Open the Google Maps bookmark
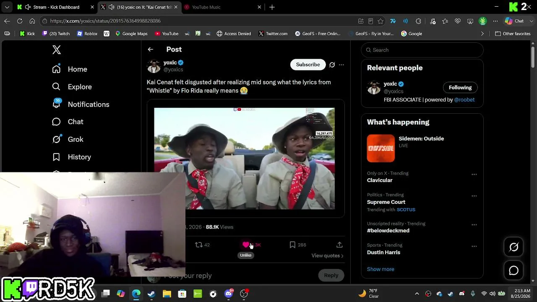 (131, 34)
